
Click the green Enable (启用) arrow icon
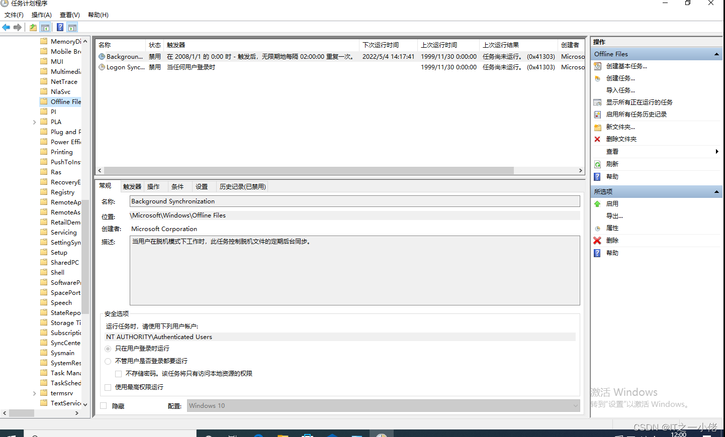point(597,204)
